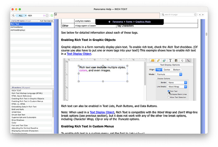
Task: Jump to Adjusting the Vertical Baseline section
Action: click(x=25, y=128)
